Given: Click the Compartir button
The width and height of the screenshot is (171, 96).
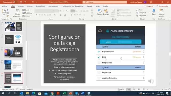Looking at the screenshot, I should [x=149, y=6].
